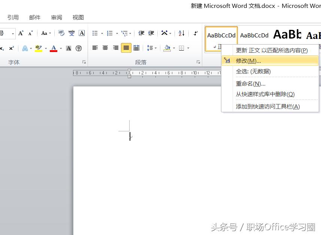Click the Character Border icon
The height and width of the screenshot is (235, 321).
pyautogui.click(x=82, y=33)
